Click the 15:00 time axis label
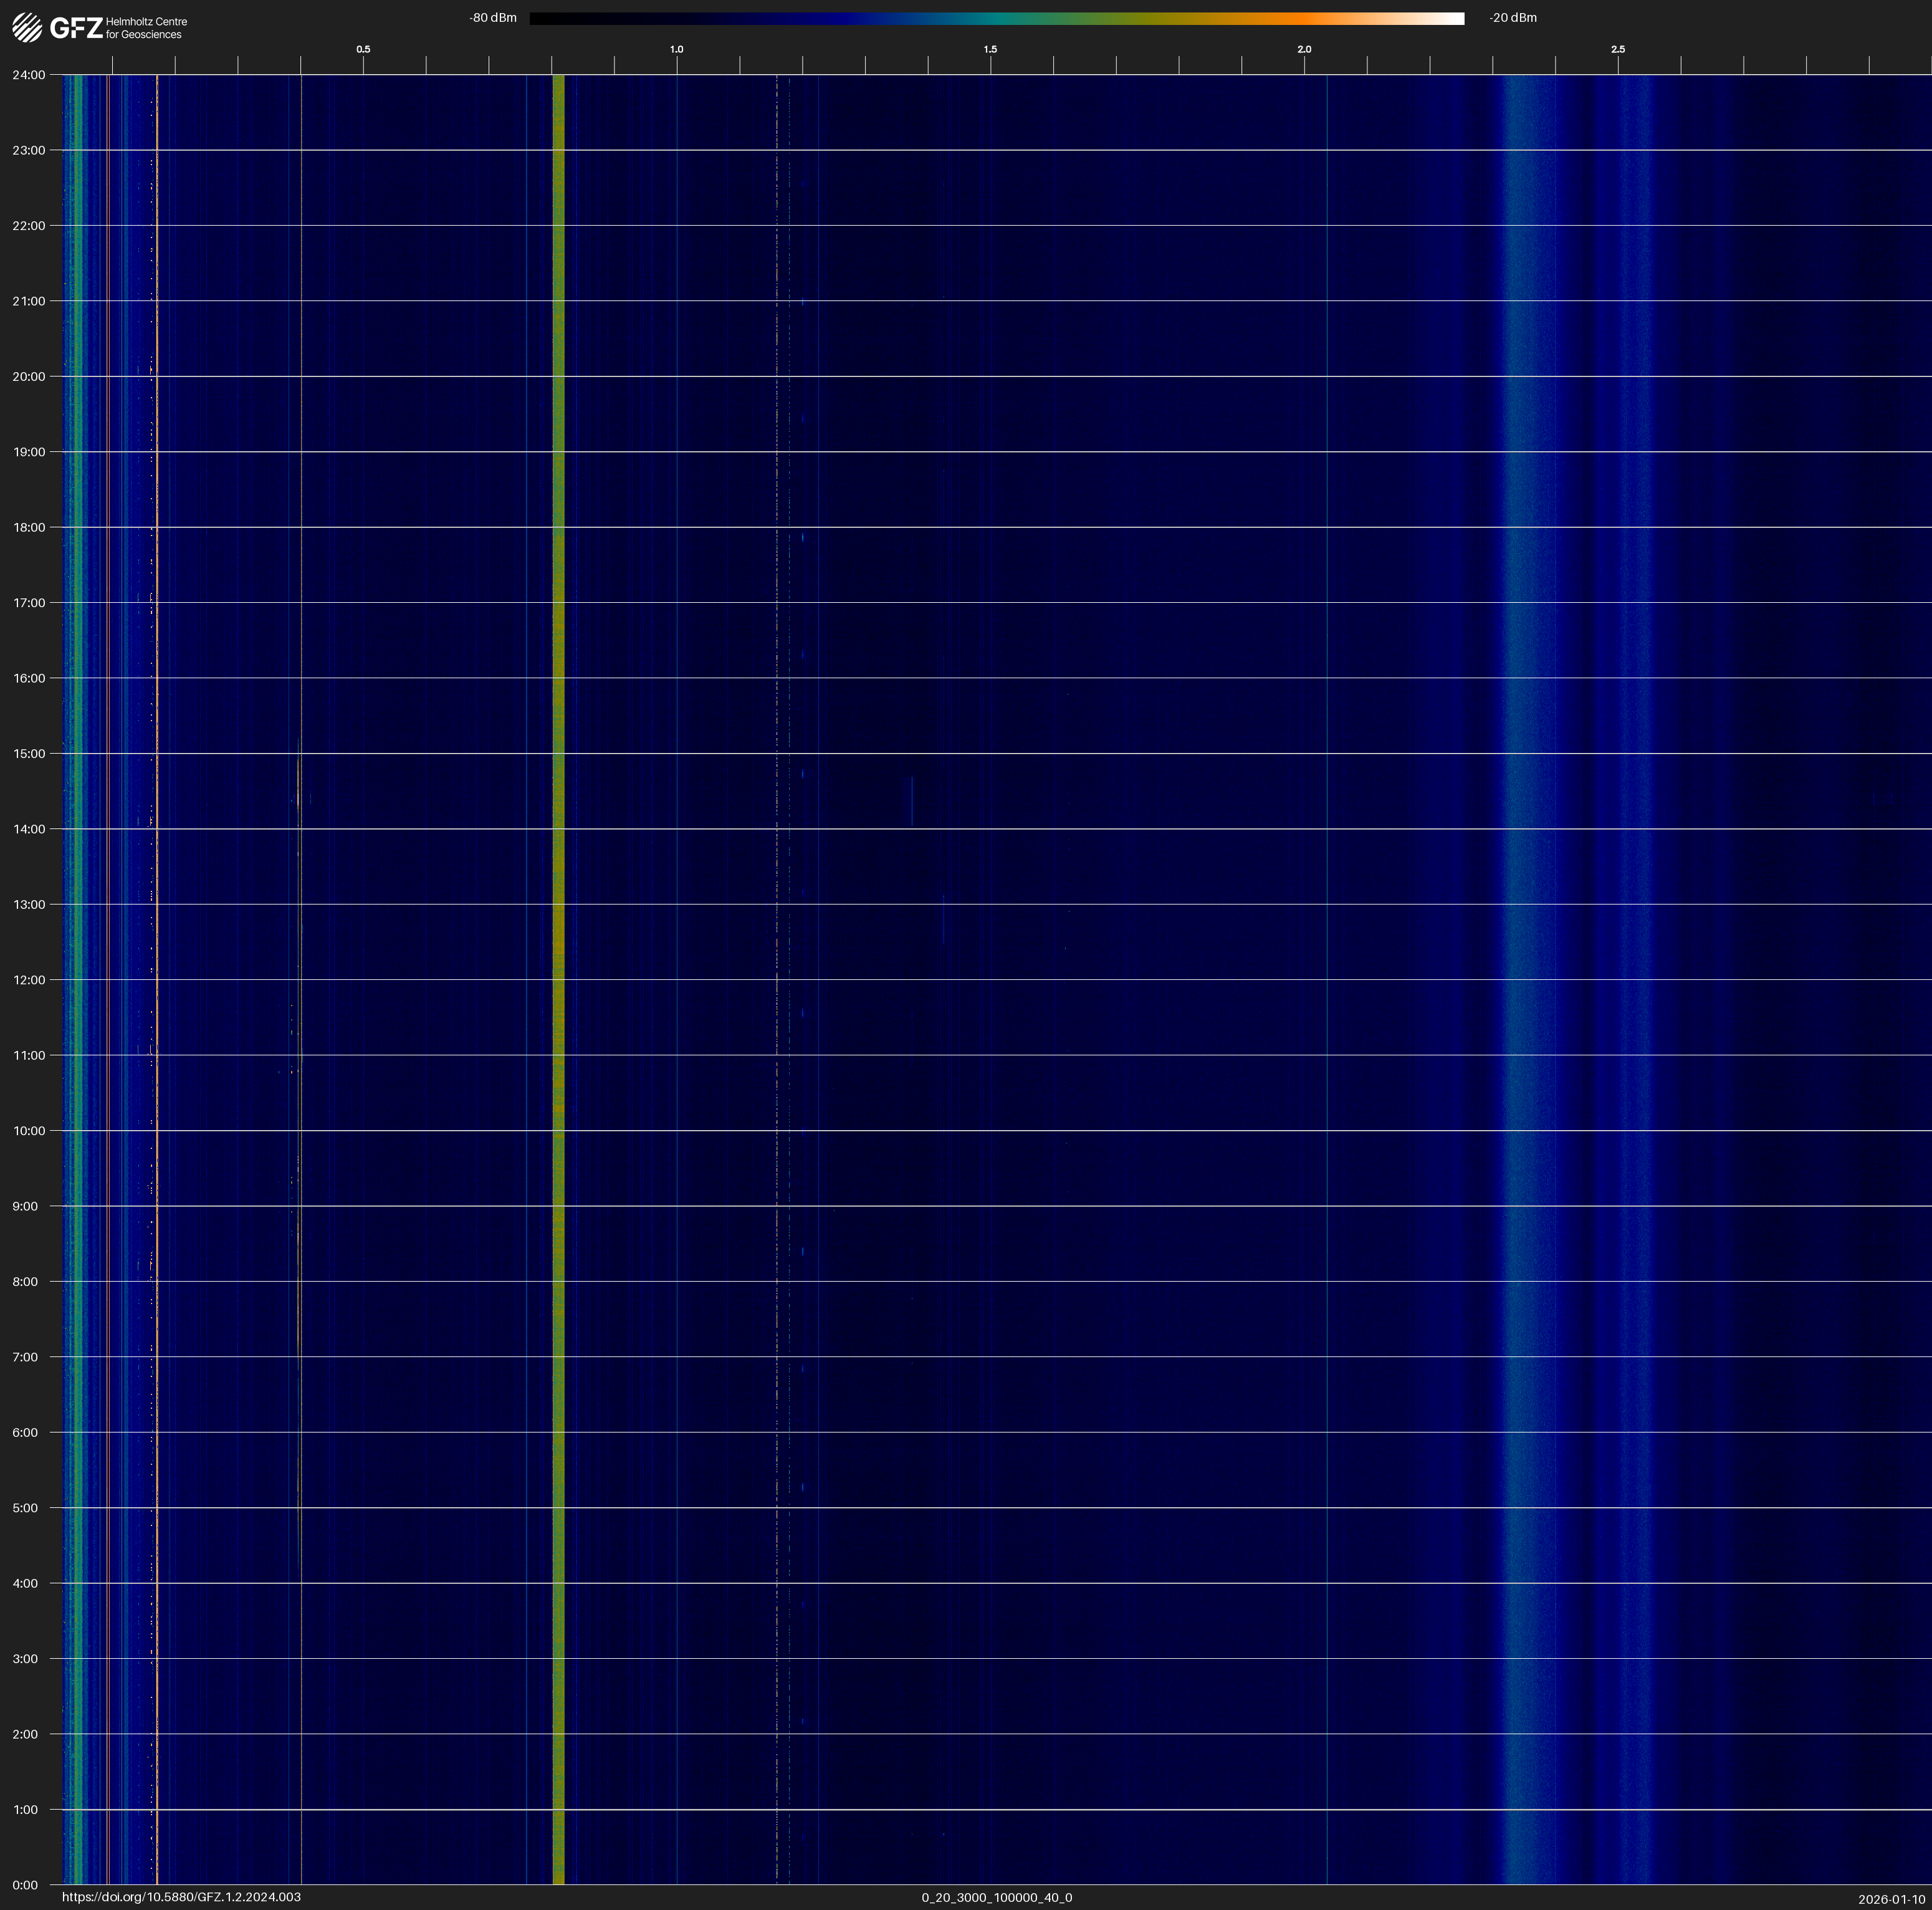Viewport: 1932px width, 1910px height. coord(29,754)
